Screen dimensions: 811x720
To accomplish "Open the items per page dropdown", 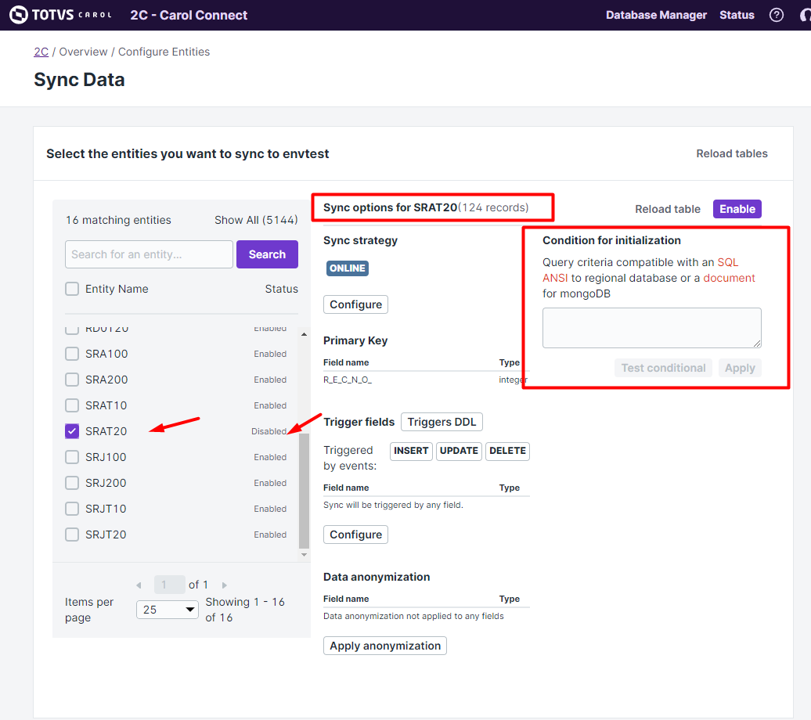I will pyautogui.click(x=168, y=610).
